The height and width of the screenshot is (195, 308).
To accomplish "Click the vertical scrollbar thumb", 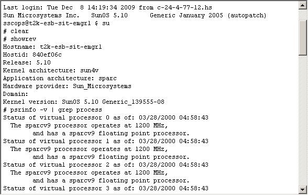I will tap(303, 38).
